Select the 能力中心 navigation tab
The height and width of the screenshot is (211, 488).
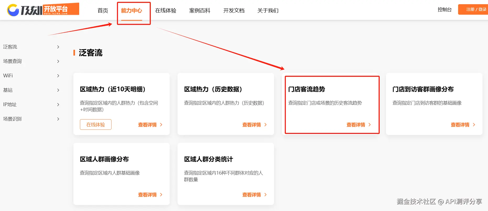pyautogui.click(x=132, y=10)
